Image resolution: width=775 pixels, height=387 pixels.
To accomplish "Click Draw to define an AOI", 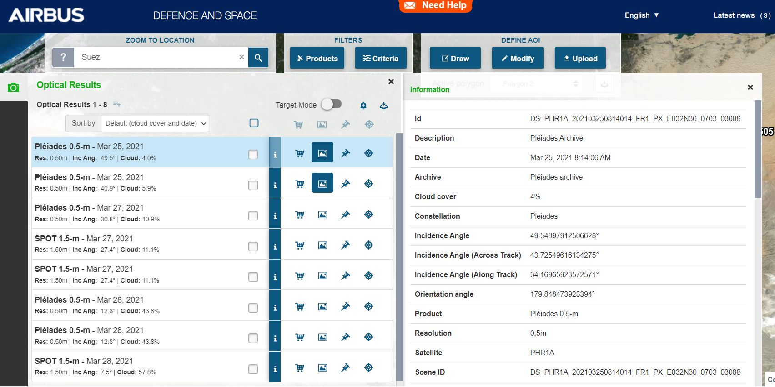I will coord(455,58).
